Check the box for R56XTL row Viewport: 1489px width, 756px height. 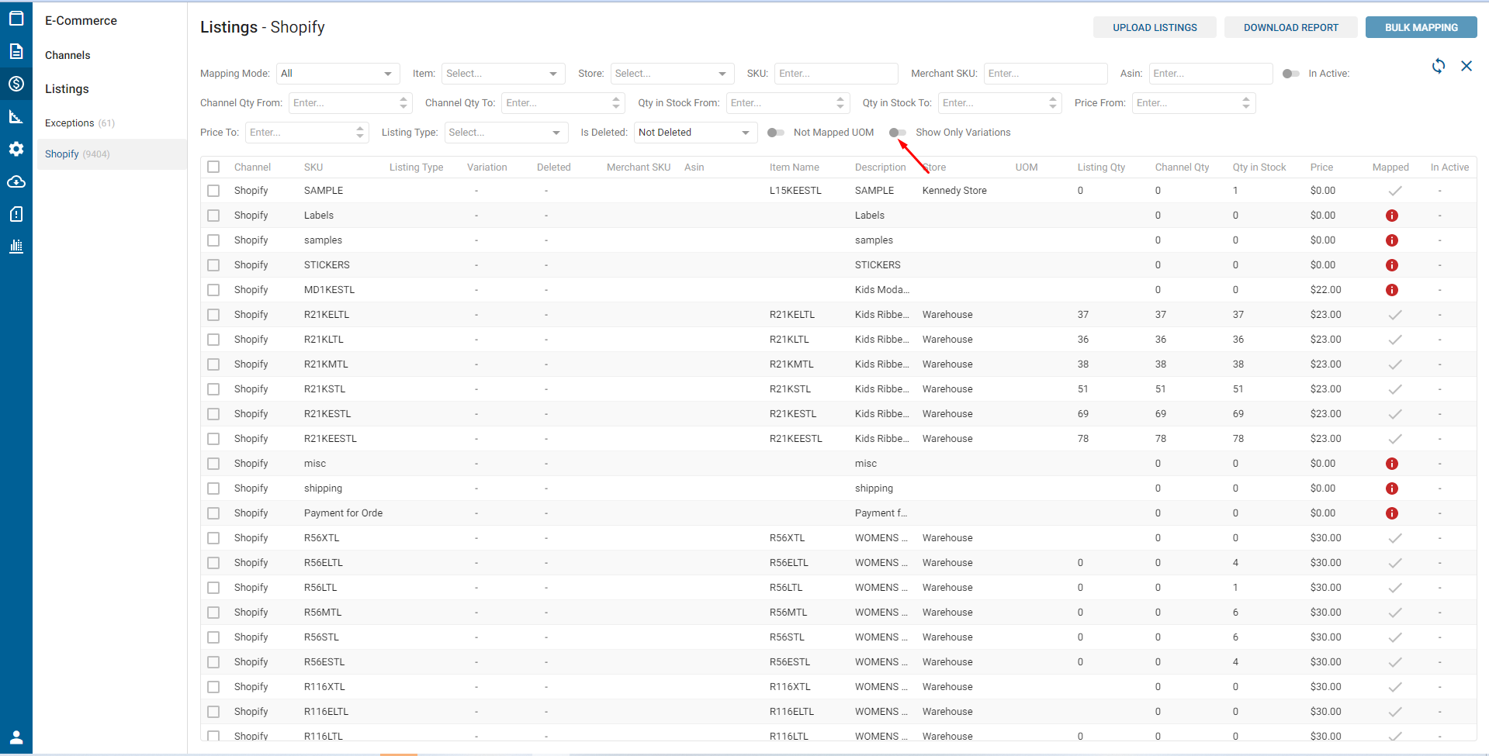(213, 538)
